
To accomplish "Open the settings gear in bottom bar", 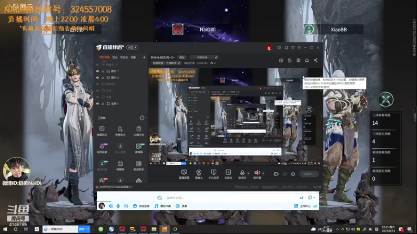I will pos(293,174).
